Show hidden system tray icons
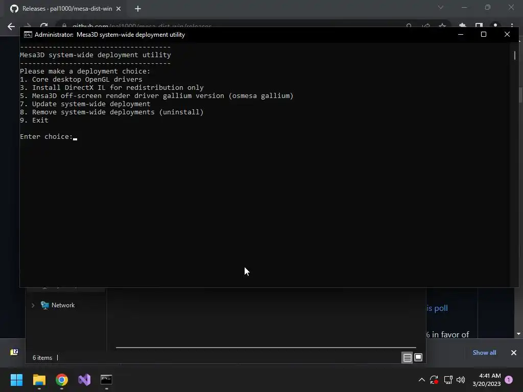523x392 pixels. (421, 380)
